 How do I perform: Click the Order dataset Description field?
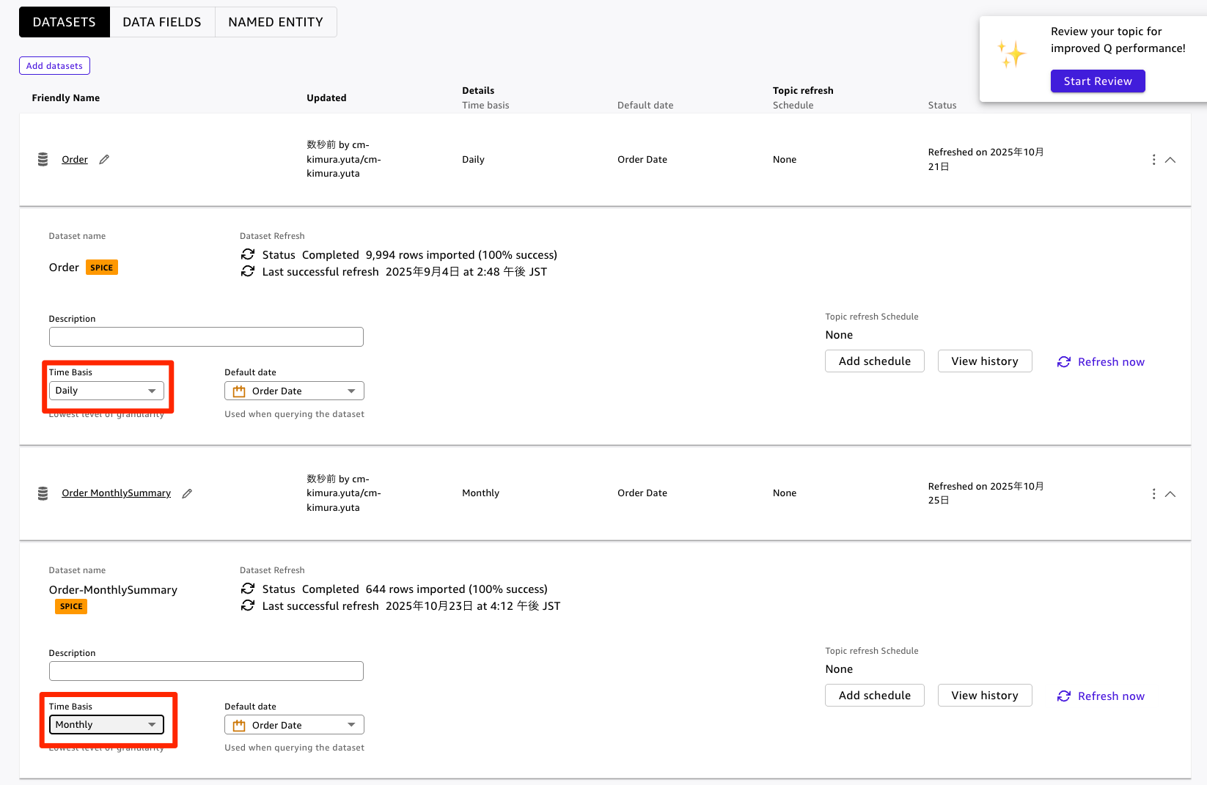click(206, 337)
